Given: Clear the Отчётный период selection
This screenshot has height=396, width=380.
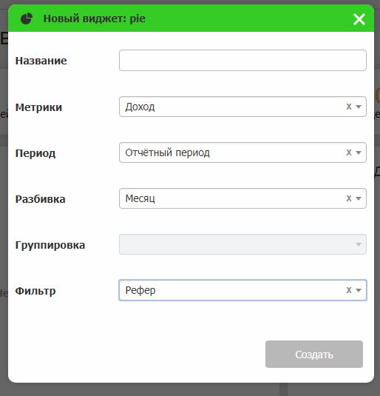Looking at the screenshot, I should [x=349, y=152].
